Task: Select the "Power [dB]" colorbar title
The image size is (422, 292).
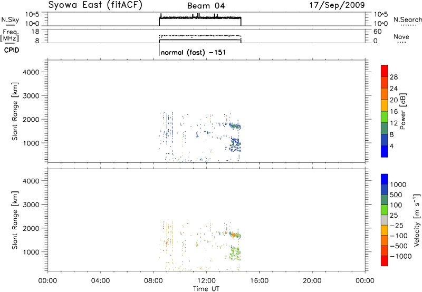Action: [402, 111]
